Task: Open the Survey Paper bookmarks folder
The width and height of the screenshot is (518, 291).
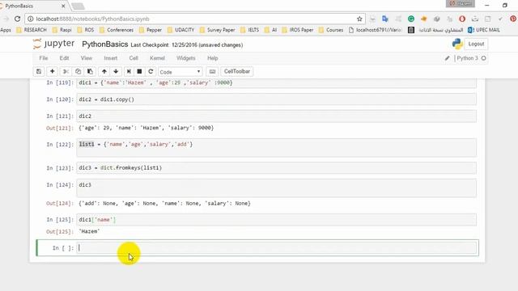Action: [218, 30]
